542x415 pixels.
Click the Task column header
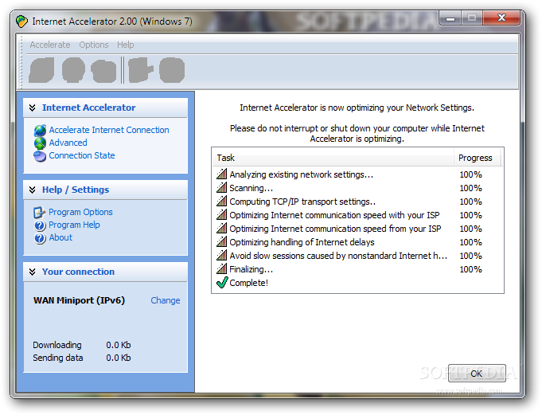click(x=333, y=158)
